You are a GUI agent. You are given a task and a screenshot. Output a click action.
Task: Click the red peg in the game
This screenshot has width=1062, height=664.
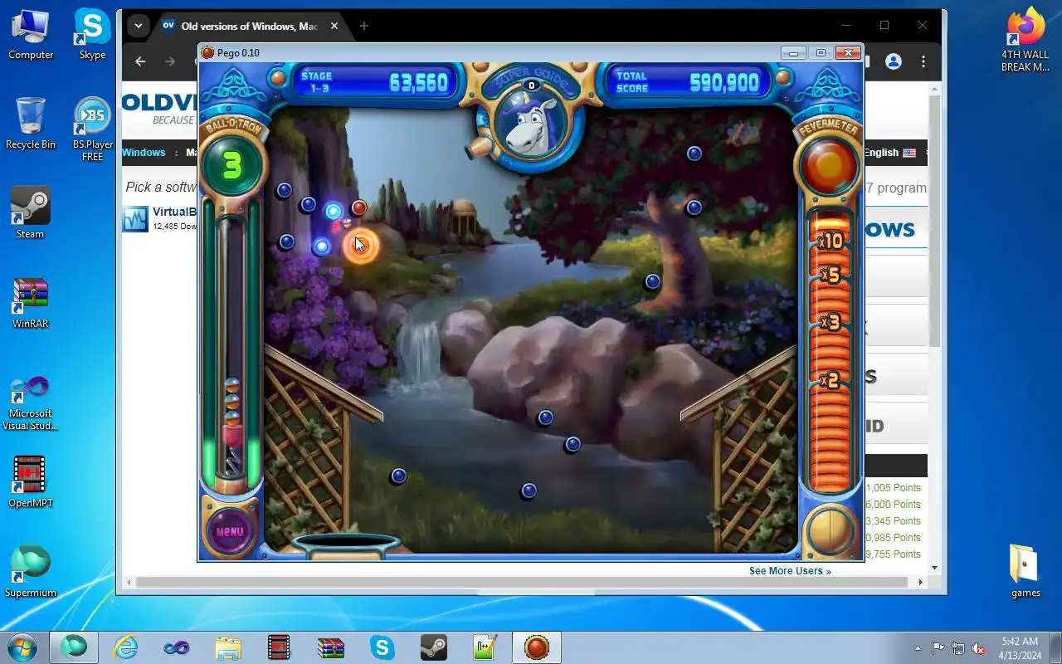pos(358,207)
